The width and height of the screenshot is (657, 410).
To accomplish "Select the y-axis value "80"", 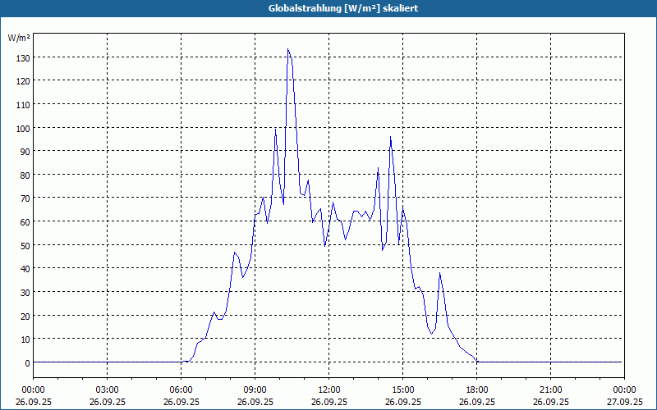I will (25, 175).
